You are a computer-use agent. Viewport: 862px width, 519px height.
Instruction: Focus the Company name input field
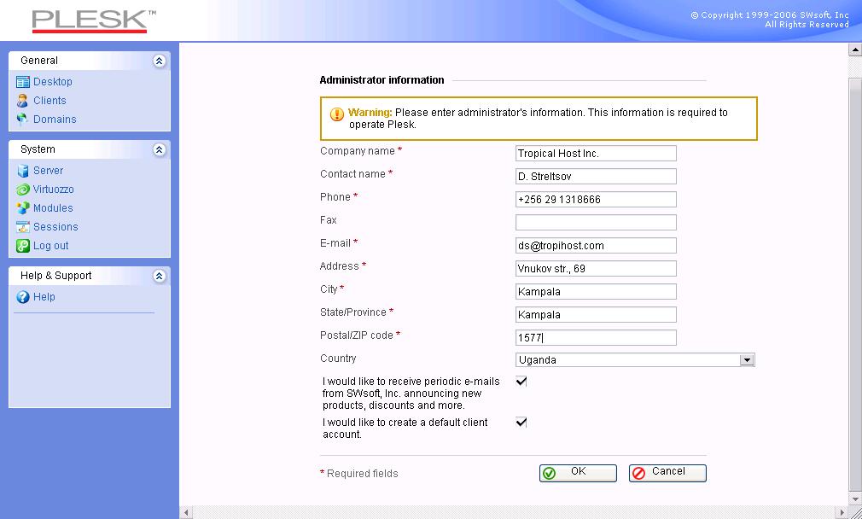pos(596,154)
